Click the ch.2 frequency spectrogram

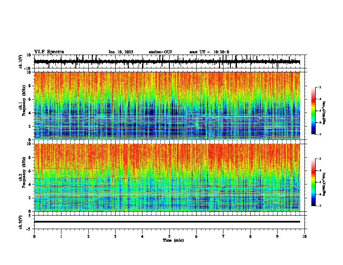(167, 178)
